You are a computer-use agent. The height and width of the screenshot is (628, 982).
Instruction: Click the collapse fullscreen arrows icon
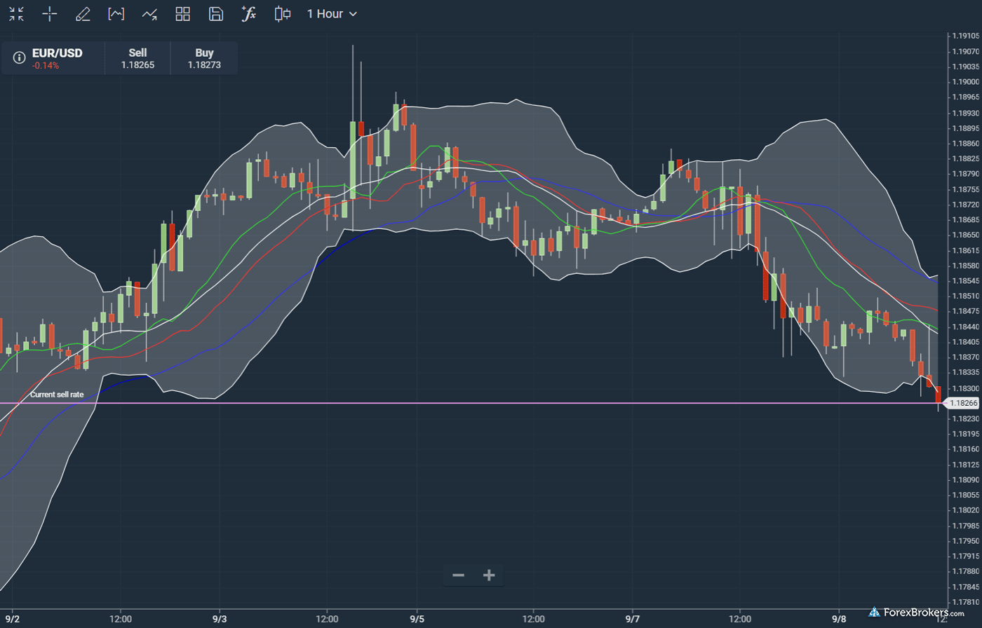pyautogui.click(x=16, y=14)
